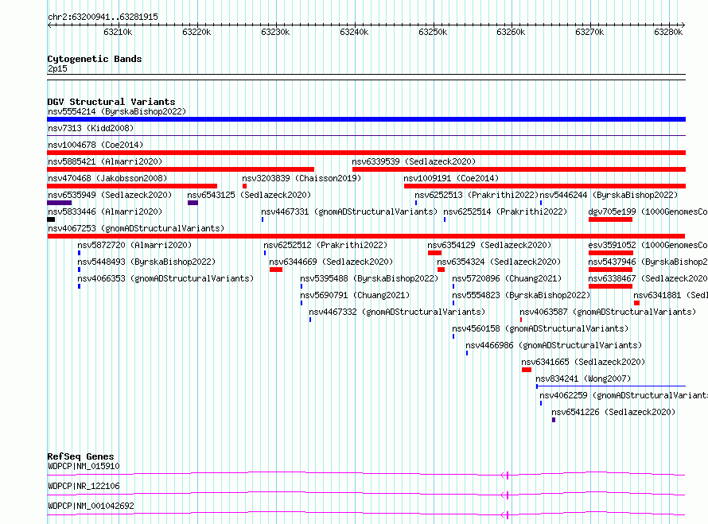Viewport: 708px width, 524px height.
Task: Click the red nsv6354129 variant bar
Action: point(434,253)
